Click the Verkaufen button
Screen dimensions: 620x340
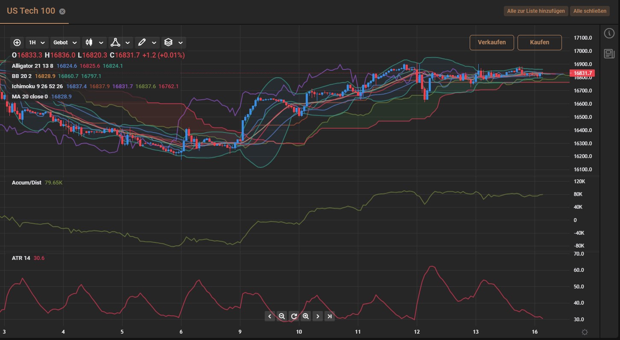tap(492, 43)
